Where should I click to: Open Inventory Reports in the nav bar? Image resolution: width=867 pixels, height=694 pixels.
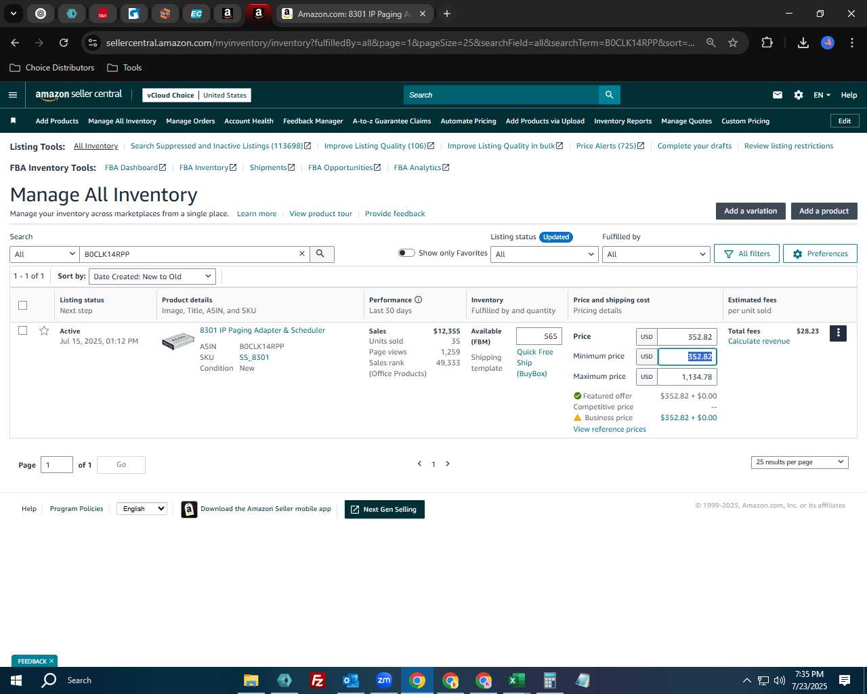click(x=622, y=121)
